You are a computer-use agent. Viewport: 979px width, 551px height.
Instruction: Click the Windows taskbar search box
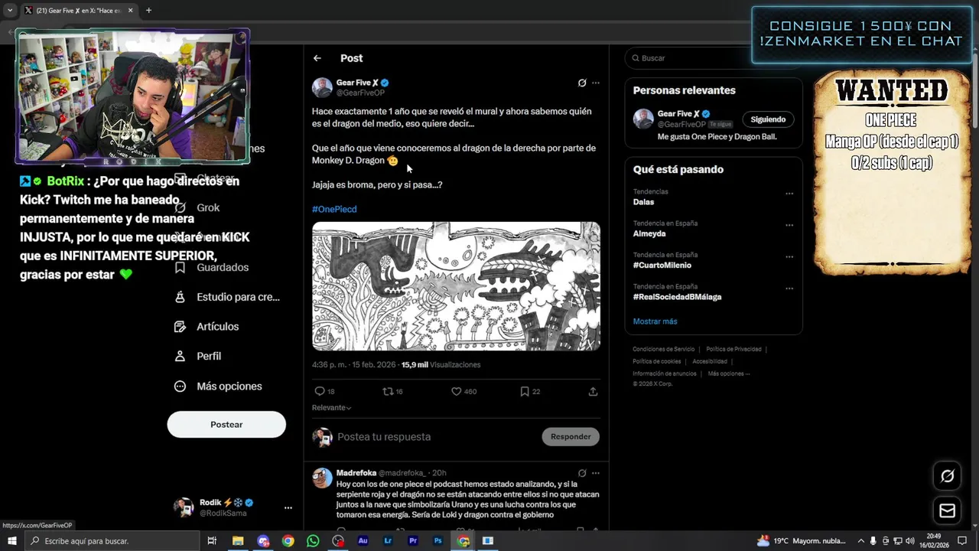coord(111,541)
